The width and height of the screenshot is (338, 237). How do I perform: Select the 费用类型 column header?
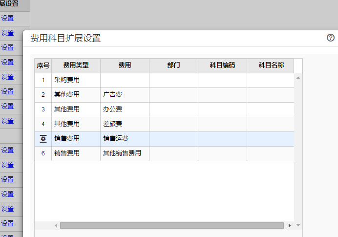point(76,65)
